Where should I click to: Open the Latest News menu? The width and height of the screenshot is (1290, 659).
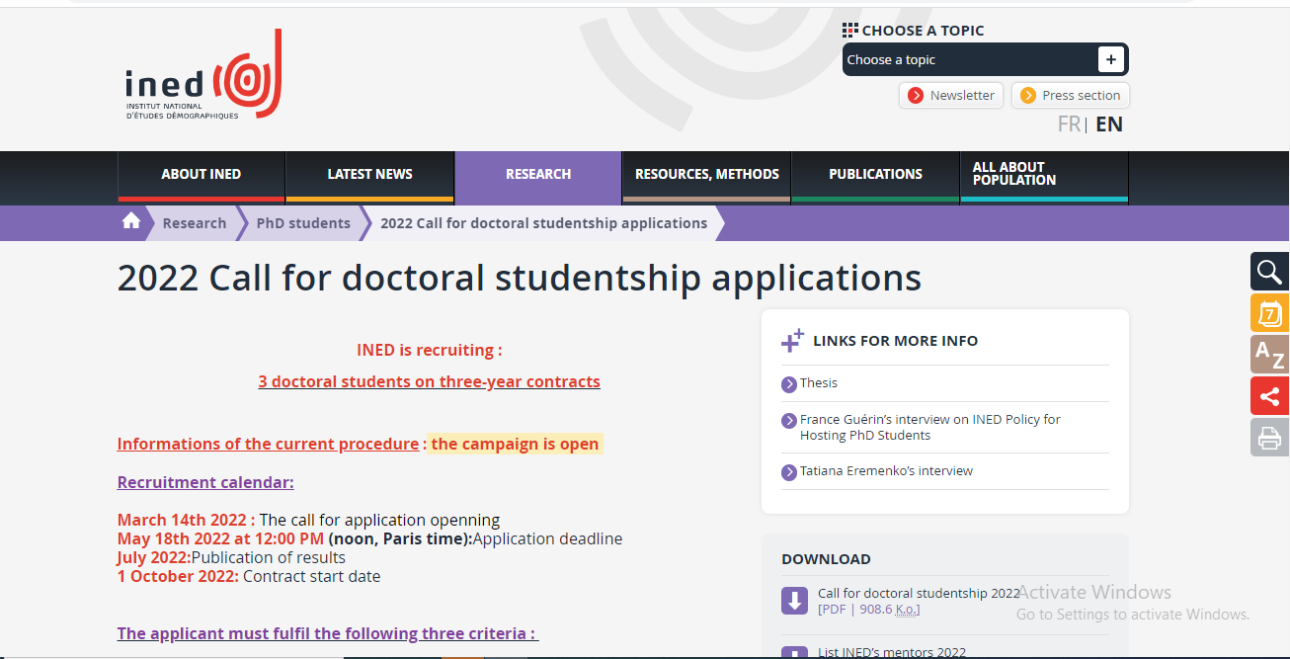(370, 177)
